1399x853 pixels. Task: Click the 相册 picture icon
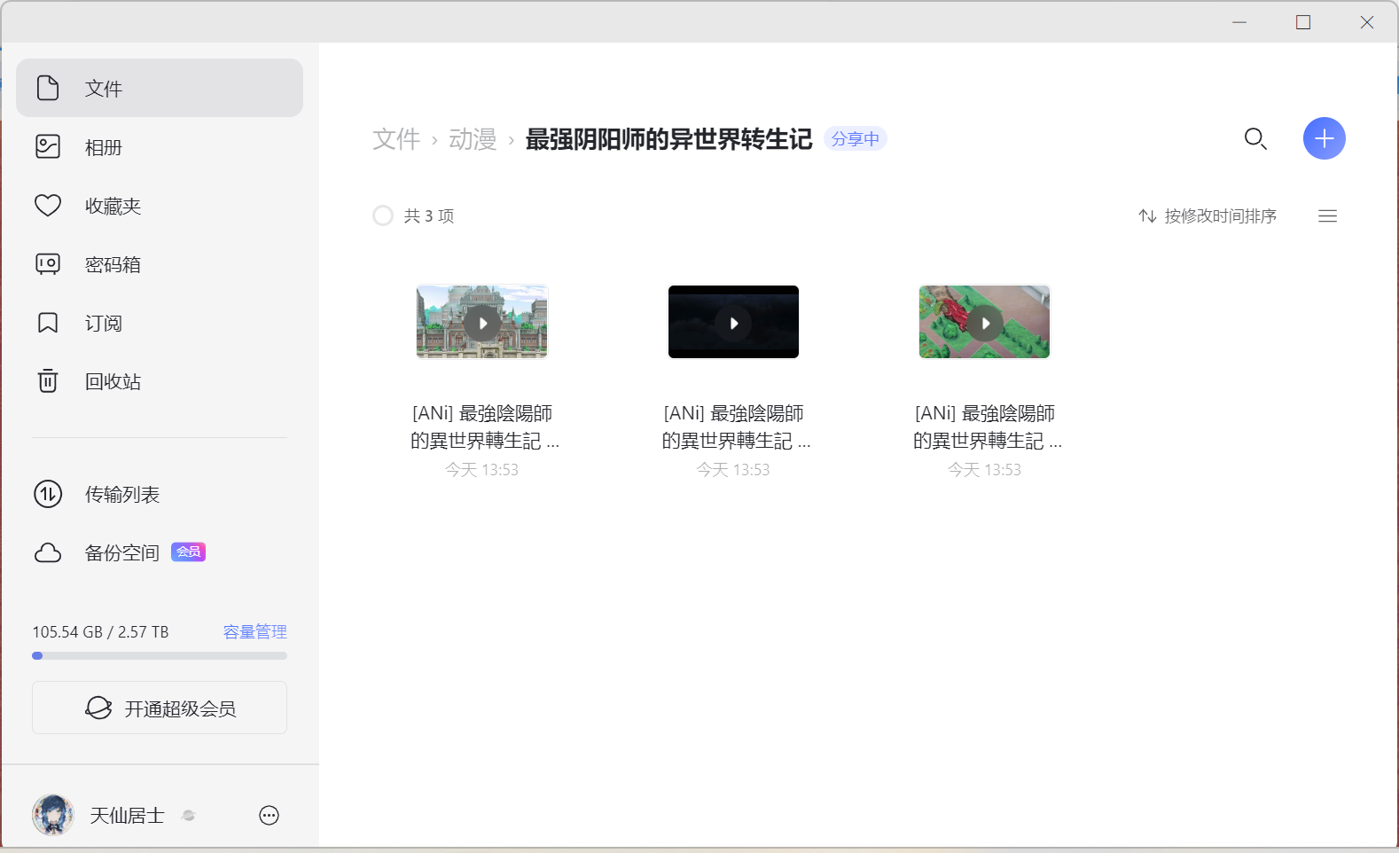(x=48, y=146)
